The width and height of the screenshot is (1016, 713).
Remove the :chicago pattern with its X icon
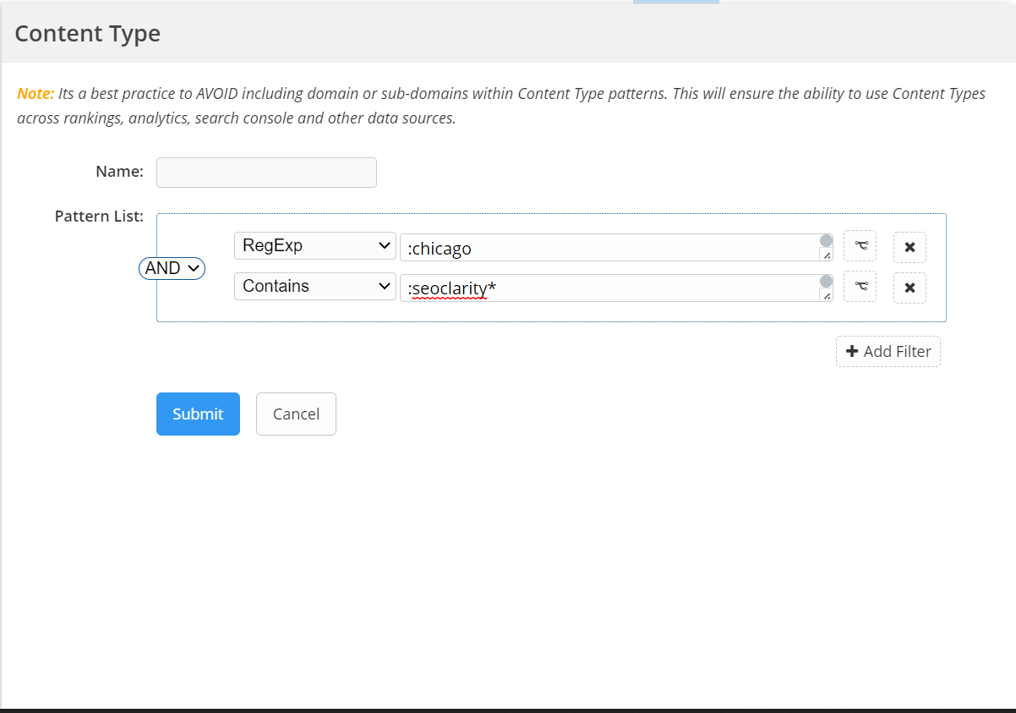909,247
